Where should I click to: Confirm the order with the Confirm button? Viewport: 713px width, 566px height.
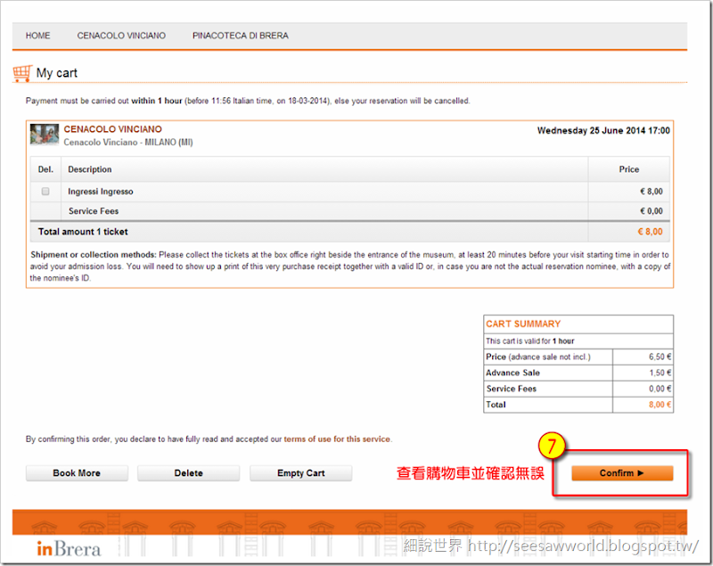click(x=622, y=472)
